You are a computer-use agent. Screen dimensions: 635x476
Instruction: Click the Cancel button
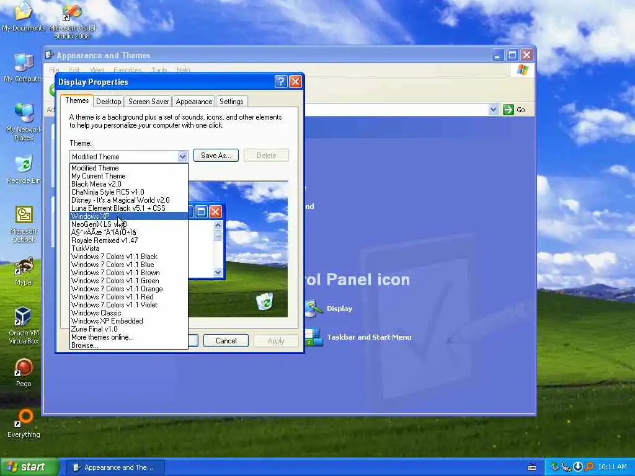tap(226, 341)
